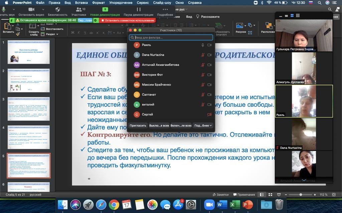Open the Подробнее three-dots menu

(165, 10)
